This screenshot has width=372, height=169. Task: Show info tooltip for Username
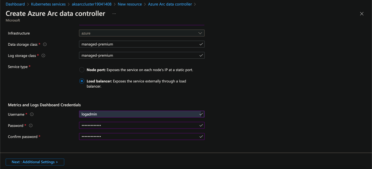(x=32, y=114)
